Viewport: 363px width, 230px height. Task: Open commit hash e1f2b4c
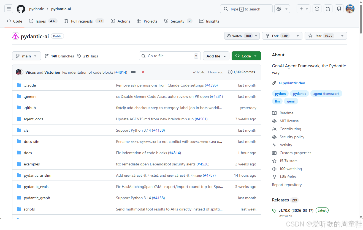(x=199, y=72)
